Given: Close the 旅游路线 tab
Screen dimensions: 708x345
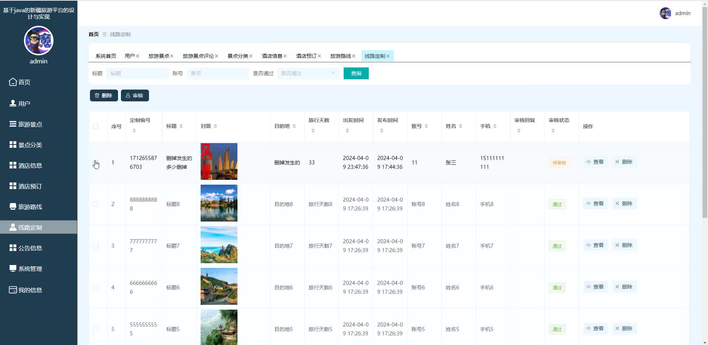Looking at the screenshot, I should [x=353, y=56].
